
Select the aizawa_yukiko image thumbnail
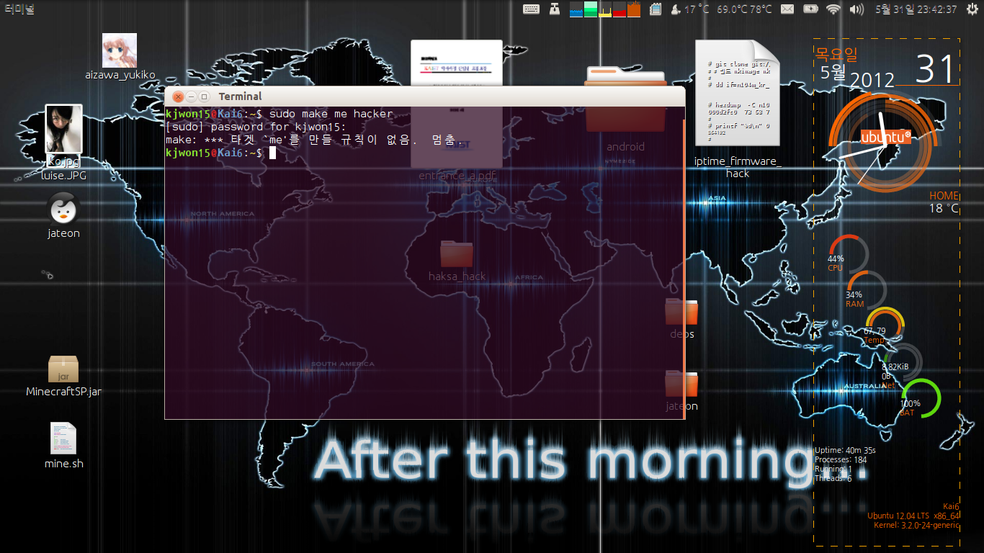(x=120, y=50)
